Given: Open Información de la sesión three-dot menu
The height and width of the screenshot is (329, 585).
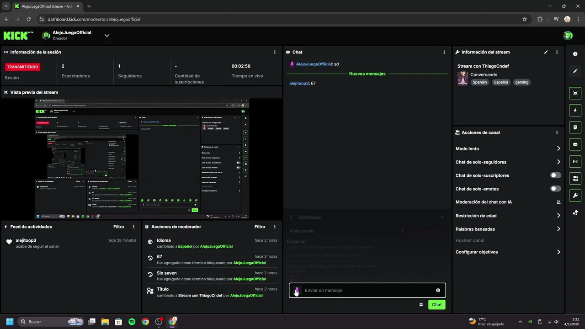Looking at the screenshot, I should 275,52.
